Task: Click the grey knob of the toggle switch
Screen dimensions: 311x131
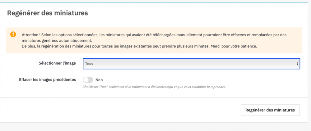Action: [86, 80]
